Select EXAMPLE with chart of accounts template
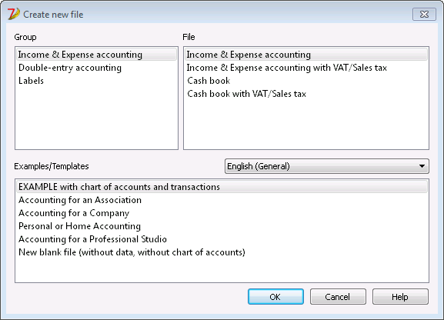Viewport: 444px width, 320px height. (222, 187)
